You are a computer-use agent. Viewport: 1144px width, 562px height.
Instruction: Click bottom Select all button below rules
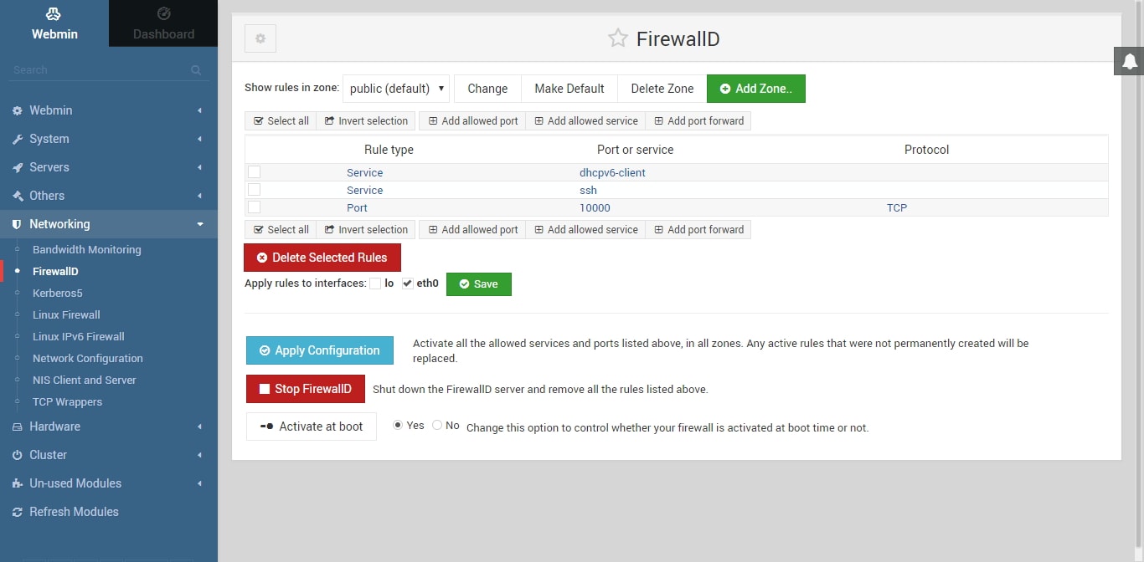pos(281,230)
